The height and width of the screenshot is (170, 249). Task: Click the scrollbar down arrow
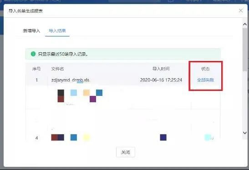point(245,133)
